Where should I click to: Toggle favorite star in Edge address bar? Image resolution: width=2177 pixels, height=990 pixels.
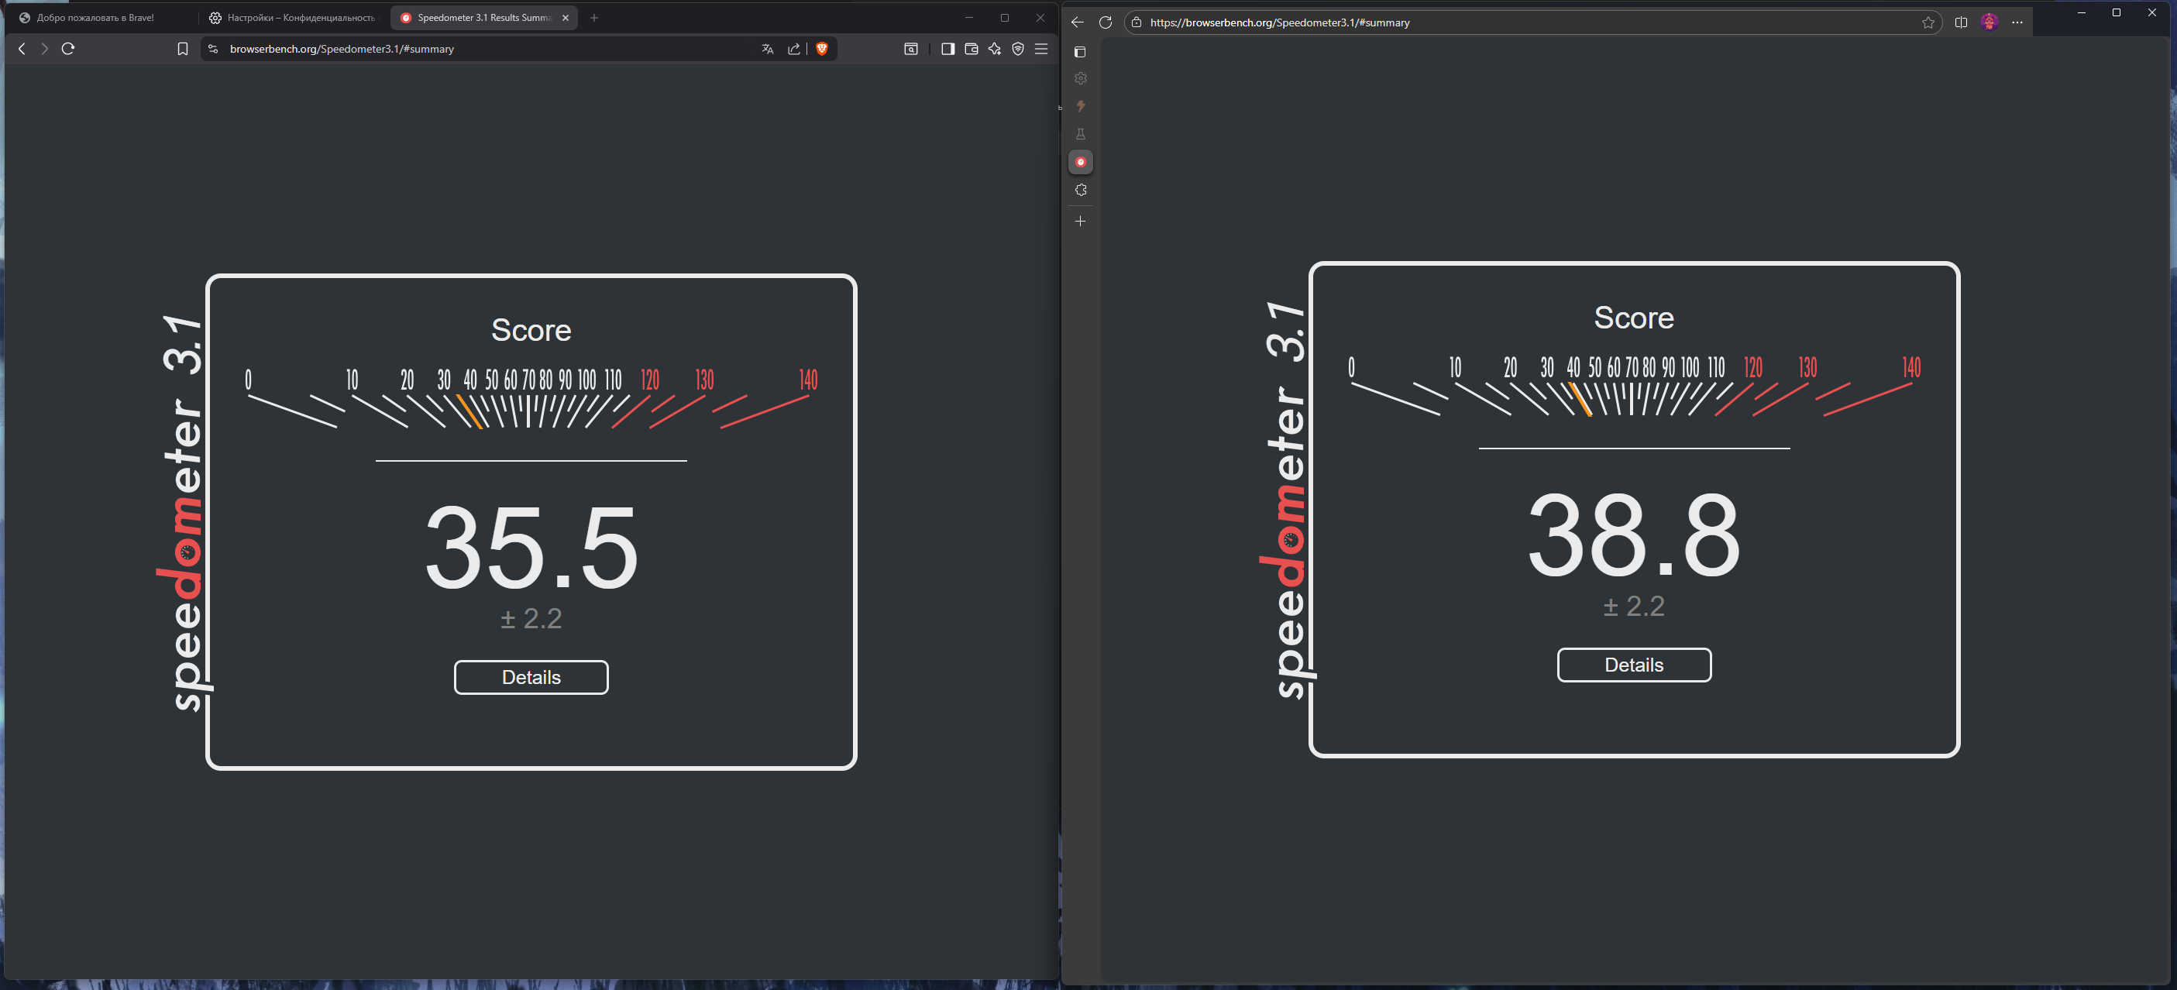tap(1928, 22)
